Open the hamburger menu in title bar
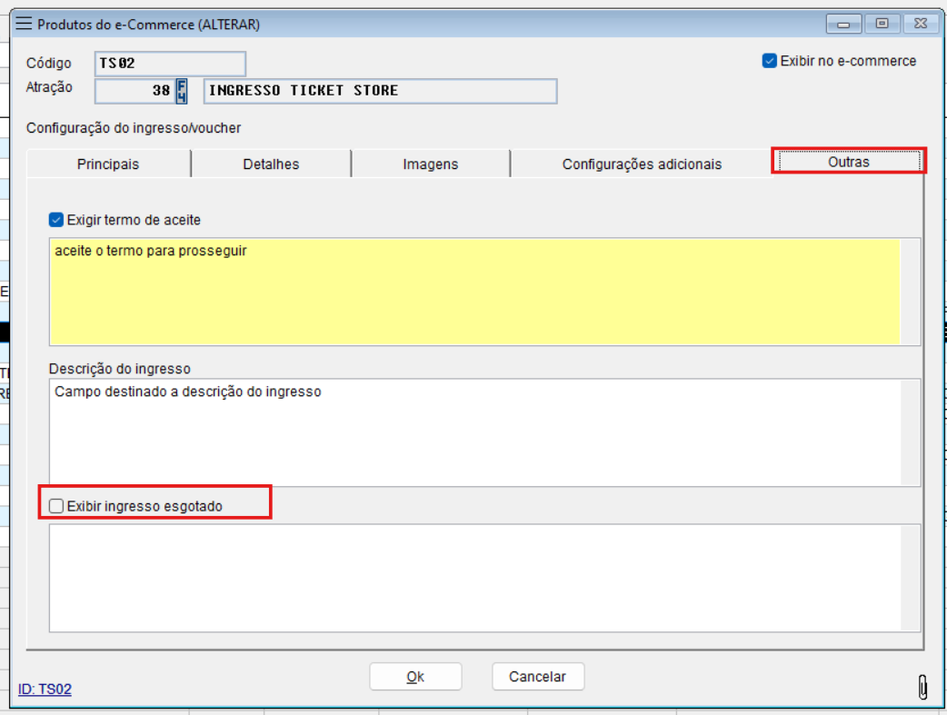Image resolution: width=947 pixels, height=715 pixels. (25, 25)
